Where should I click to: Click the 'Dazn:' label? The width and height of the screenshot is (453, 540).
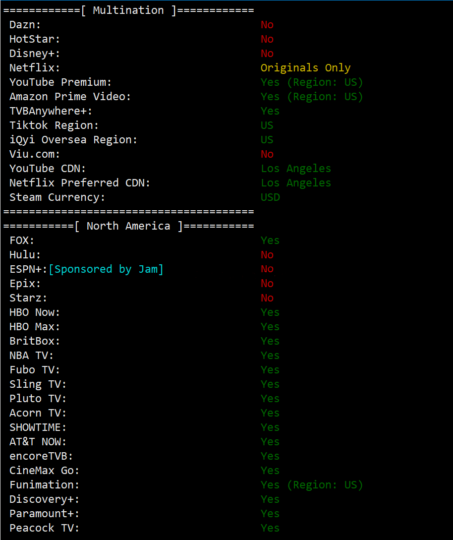(x=25, y=25)
